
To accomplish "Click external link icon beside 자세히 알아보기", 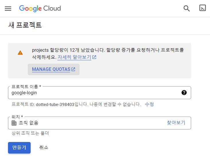I will point(94,57).
